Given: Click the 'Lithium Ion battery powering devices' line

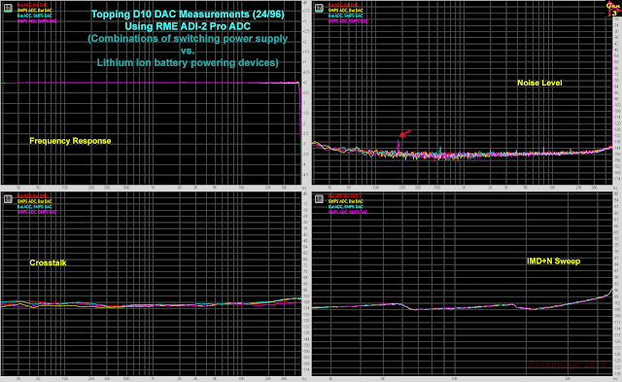Looking at the screenshot, I should pyautogui.click(x=188, y=62).
